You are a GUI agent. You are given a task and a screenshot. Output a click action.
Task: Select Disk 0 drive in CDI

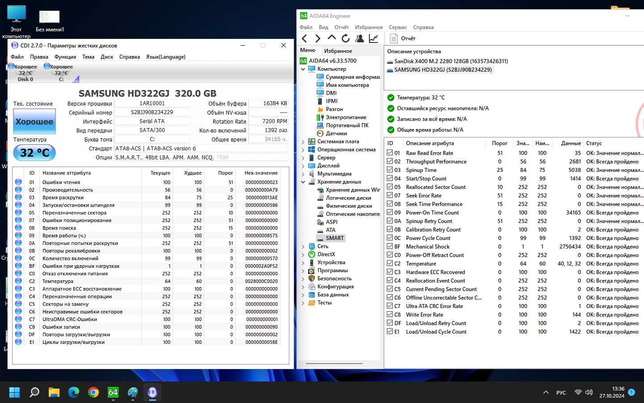(x=25, y=73)
